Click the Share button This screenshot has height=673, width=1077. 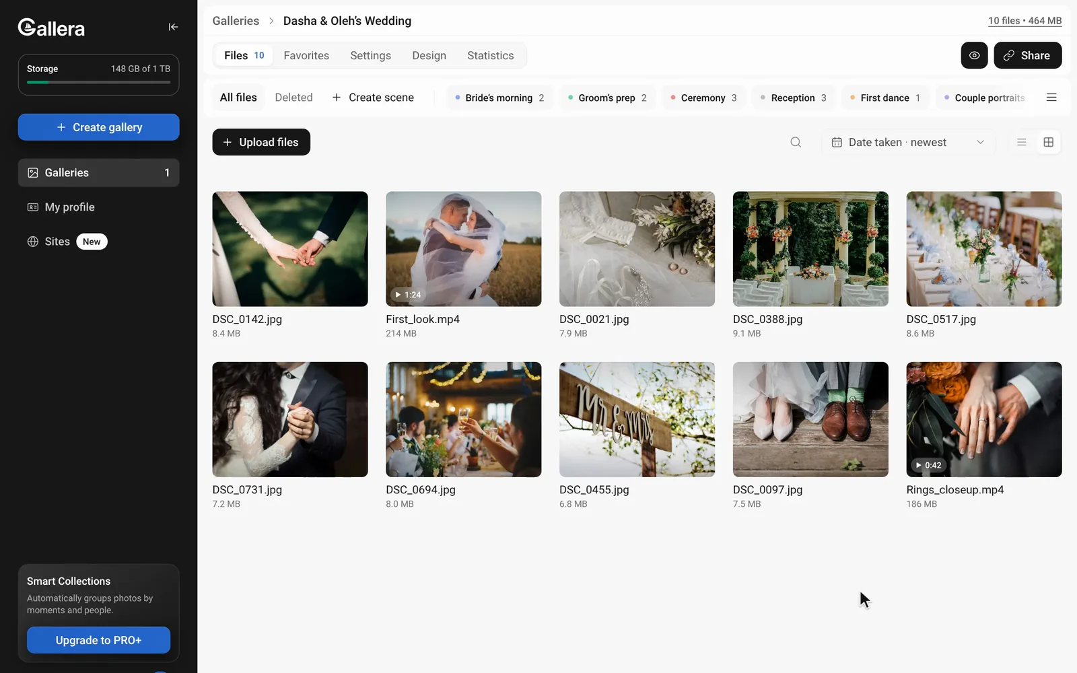[1027, 55]
